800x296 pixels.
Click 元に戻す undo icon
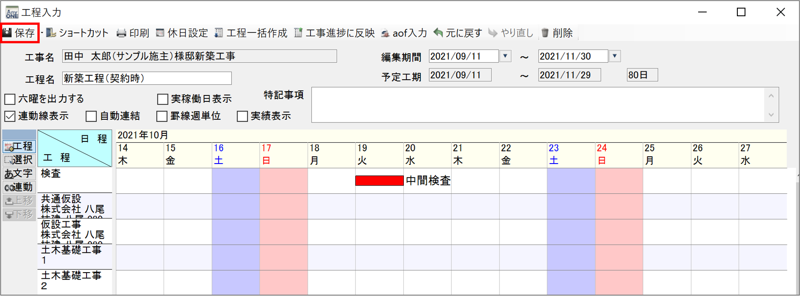tap(438, 33)
